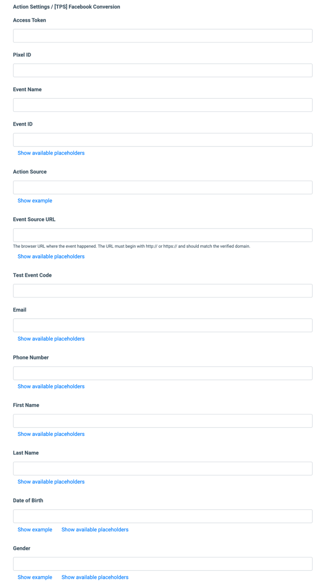Show example for Date of Birth
324x587 pixels.
pos(35,530)
